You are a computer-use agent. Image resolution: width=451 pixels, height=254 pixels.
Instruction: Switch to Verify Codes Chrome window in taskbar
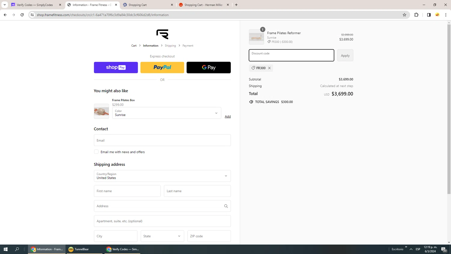point(122,249)
